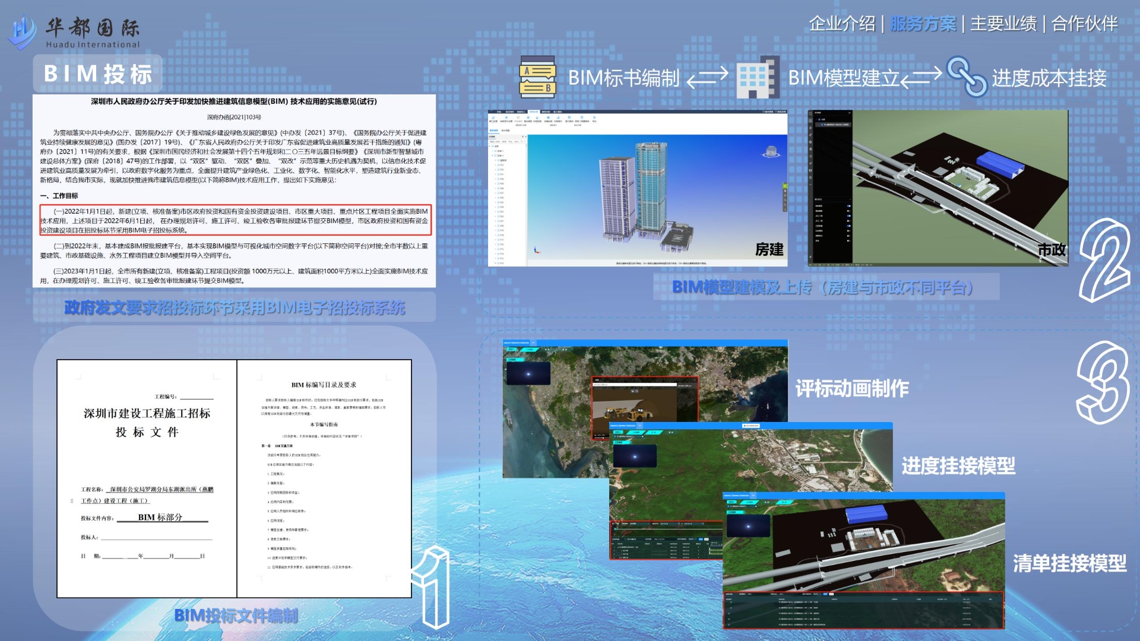Click the BIM标书编制 document icon
Image resolution: width=1140 pixels, height=641 pixels.
click(x=537, y=77)
